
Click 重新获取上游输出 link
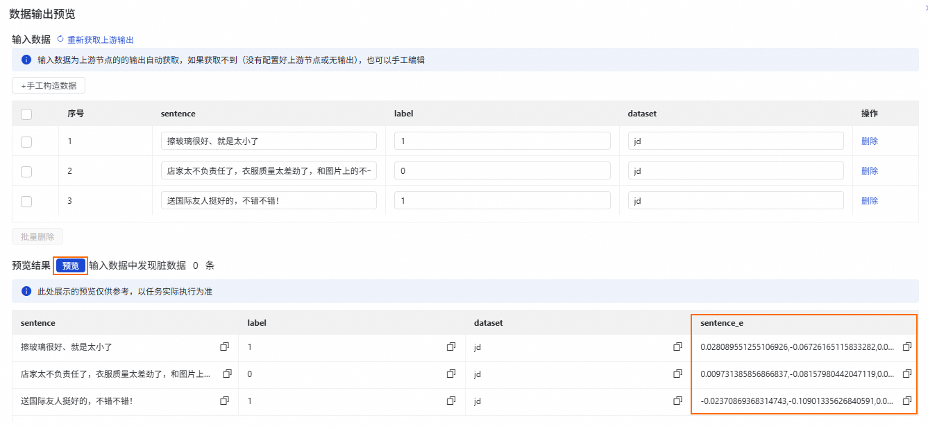[x=101, y=40]
